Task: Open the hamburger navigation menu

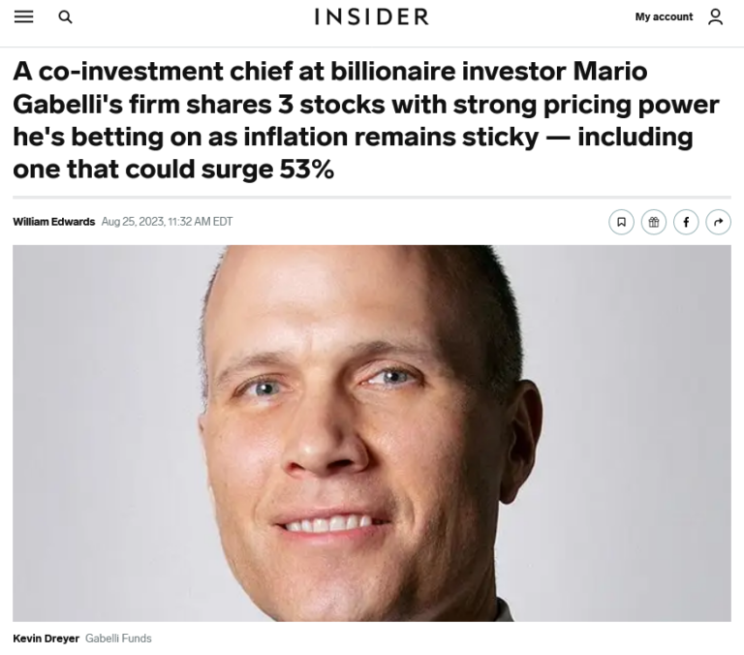Action: pos(23,16)
